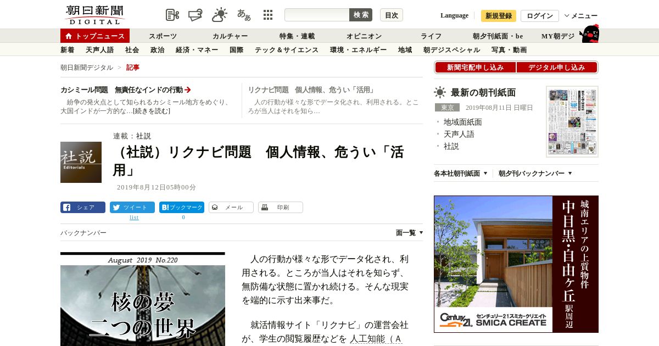
Task: Open the リクナビ問題 teaser headline
Action: 311,90
